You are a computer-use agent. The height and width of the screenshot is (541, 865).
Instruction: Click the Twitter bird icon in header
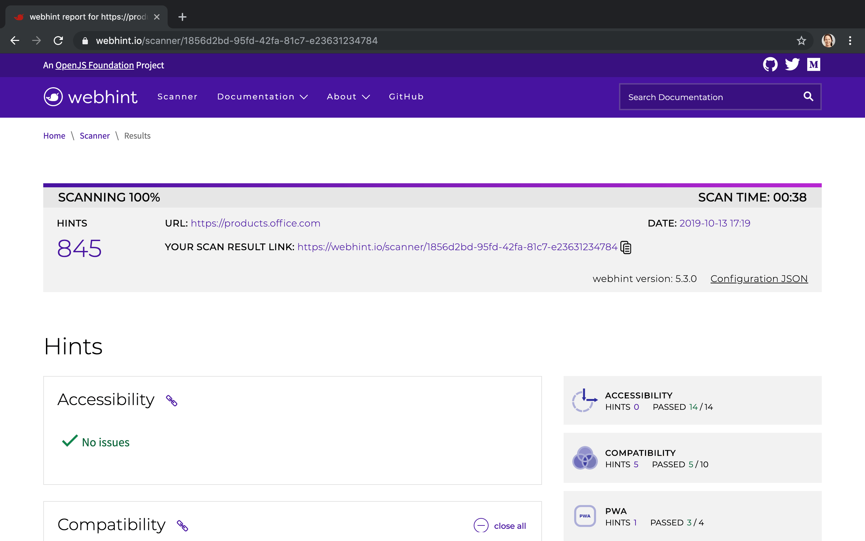(792, 64)
